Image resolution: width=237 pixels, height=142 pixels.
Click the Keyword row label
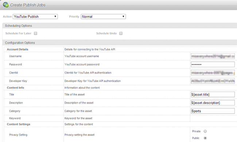15,118
